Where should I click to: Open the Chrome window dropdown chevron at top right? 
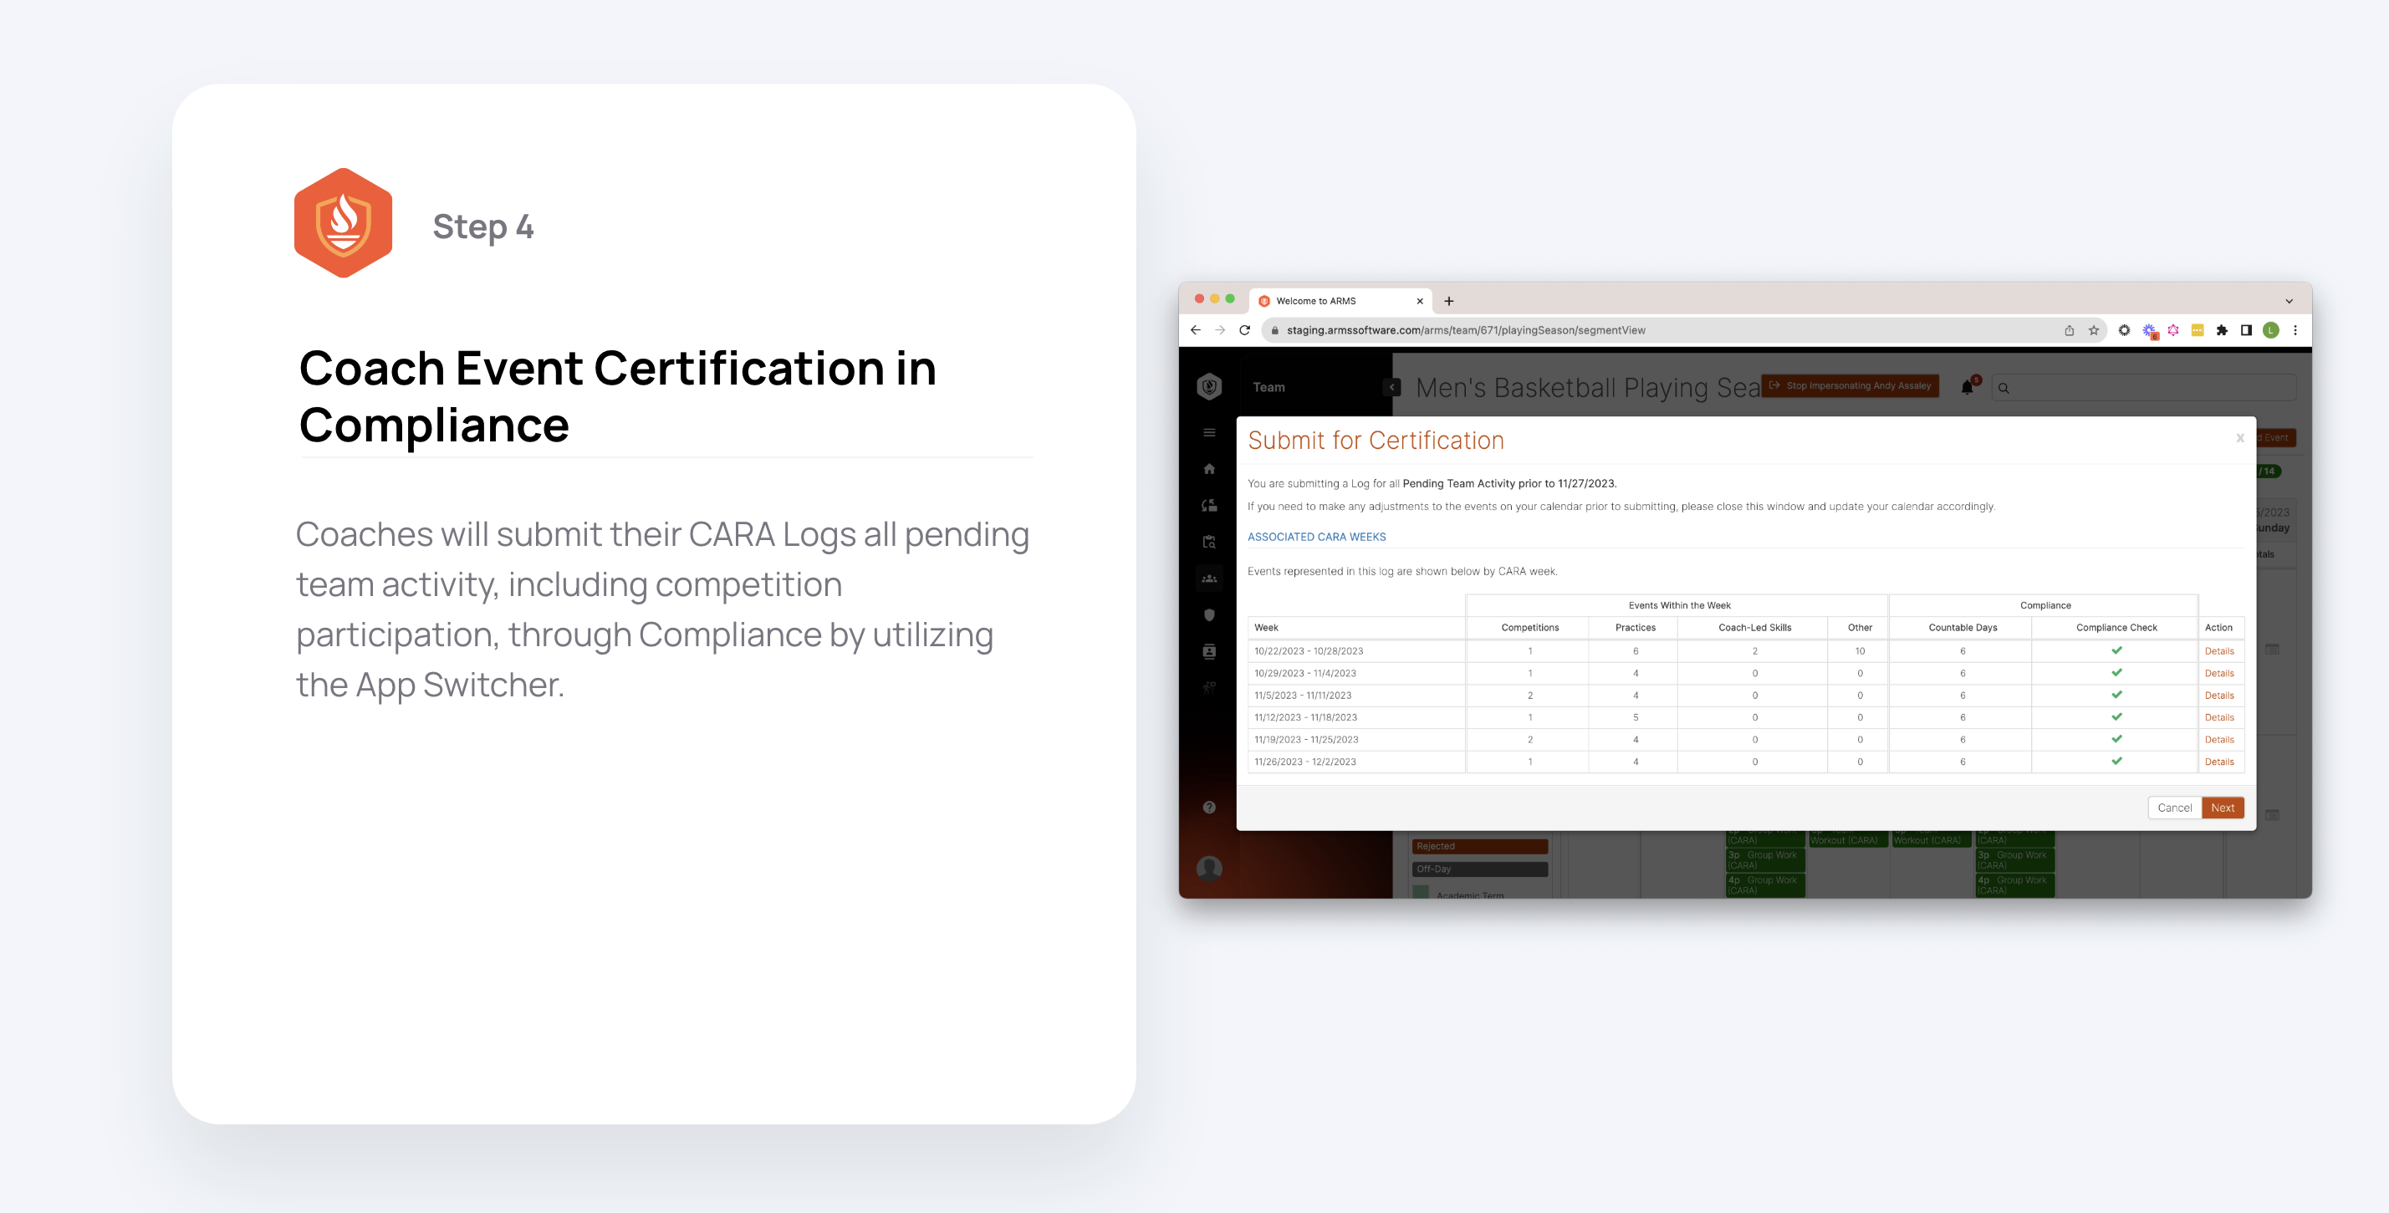click(2288, 300)
